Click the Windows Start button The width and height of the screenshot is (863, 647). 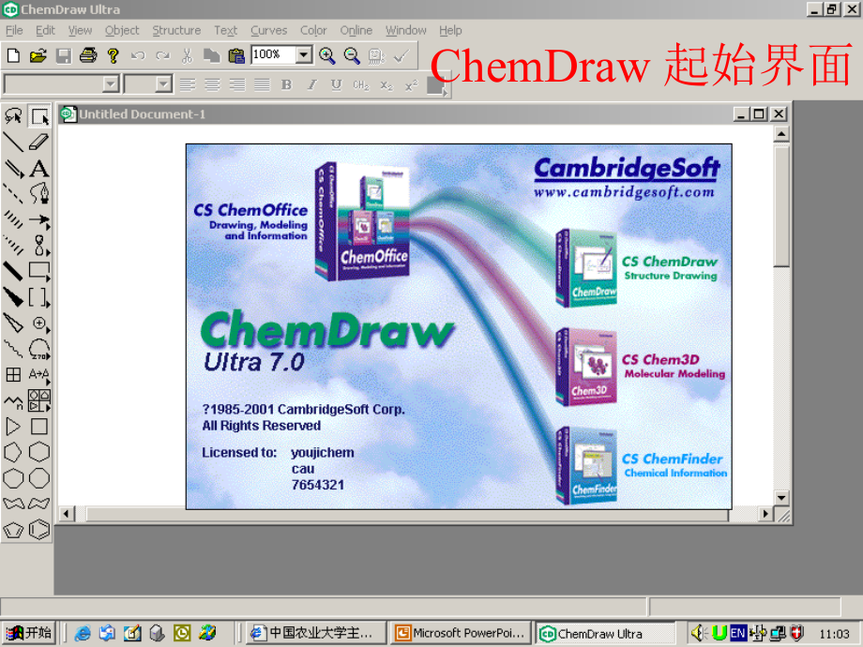28,633
